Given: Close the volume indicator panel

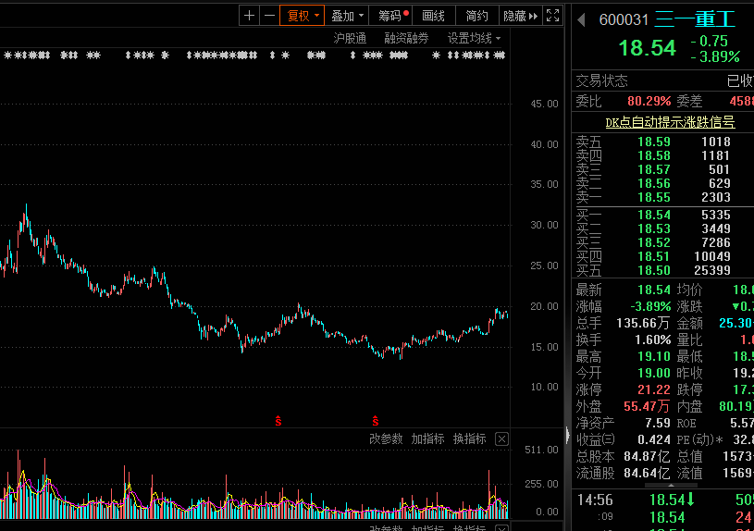Looking at the screenshot, I should (501, 438).
